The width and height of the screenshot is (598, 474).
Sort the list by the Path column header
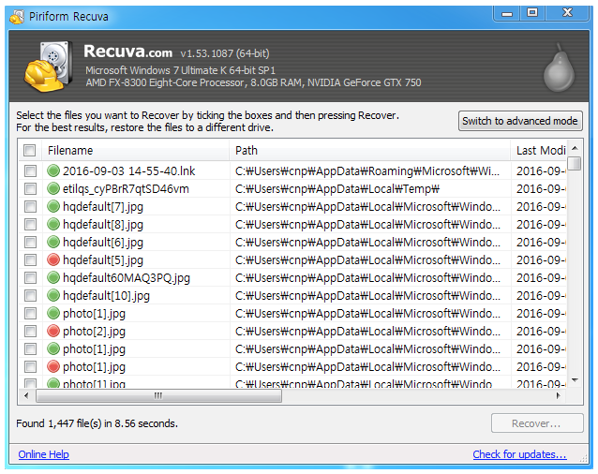pyautogui.click(x=370, y=151)
